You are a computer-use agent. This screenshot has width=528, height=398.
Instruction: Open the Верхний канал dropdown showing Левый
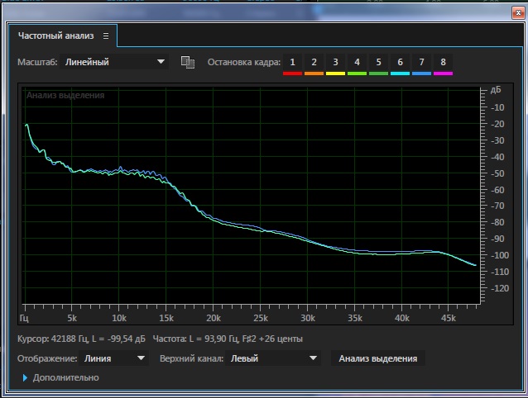point(274,358)
